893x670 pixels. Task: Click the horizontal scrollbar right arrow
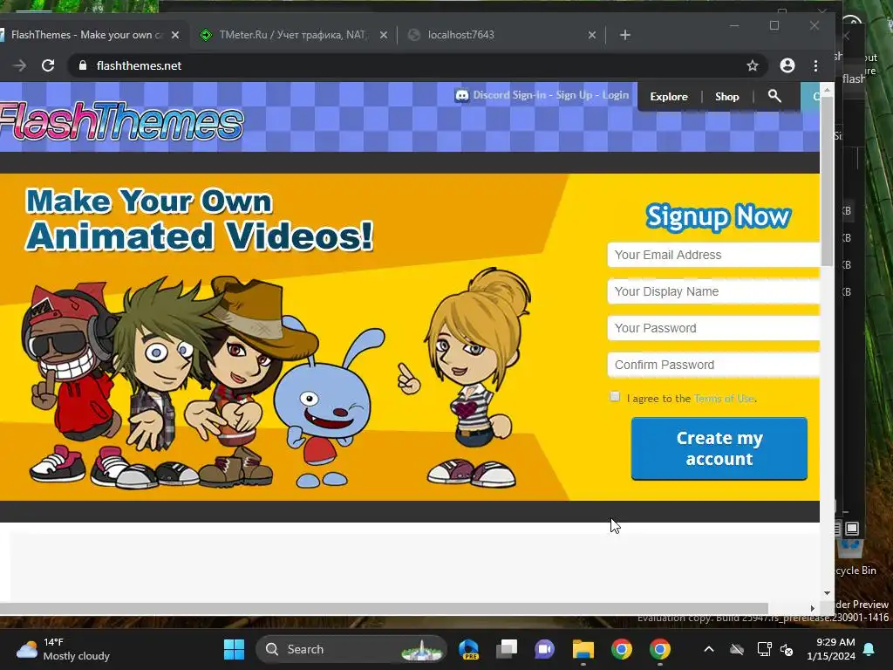[x=813, y=608]
